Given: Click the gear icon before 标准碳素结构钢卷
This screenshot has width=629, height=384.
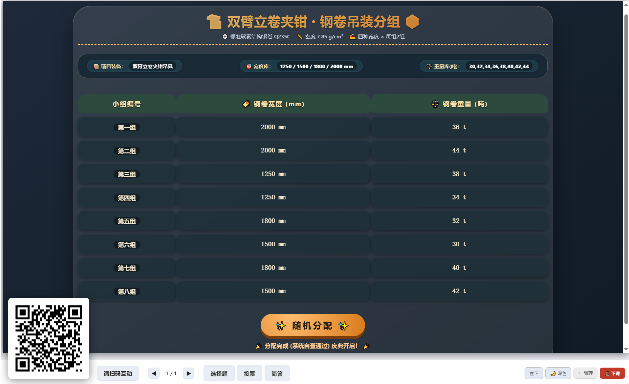Looking at the screenshot, I should 225,36.
